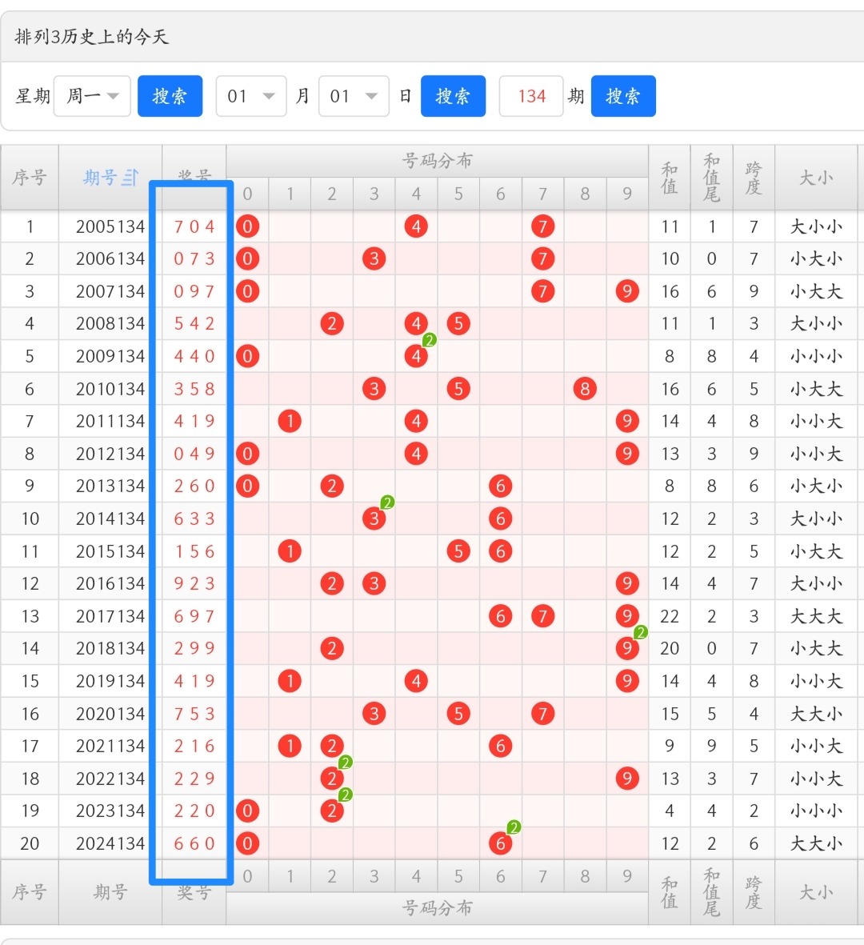Screen dimensions: 864x945
Task: Click the red circled 1 in row 2011134
Action: (290, 421)
